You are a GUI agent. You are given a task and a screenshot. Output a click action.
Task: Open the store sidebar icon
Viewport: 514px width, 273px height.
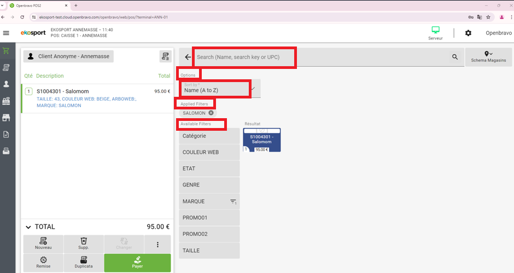click(6, 118)
